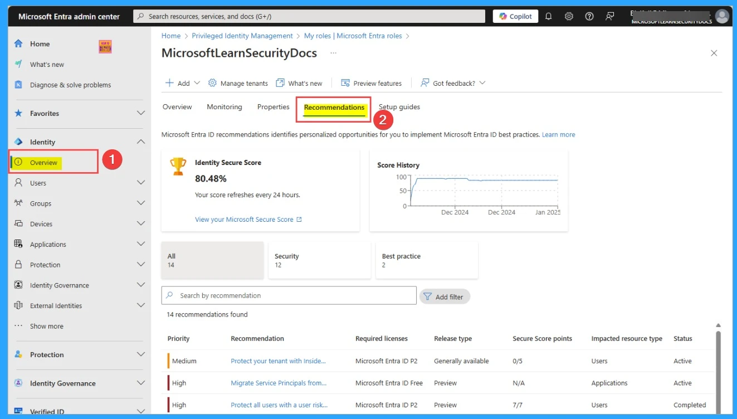Open the Setup guides tab
The height and width of the screenshot is (419, 737).
tap(399, 106)
